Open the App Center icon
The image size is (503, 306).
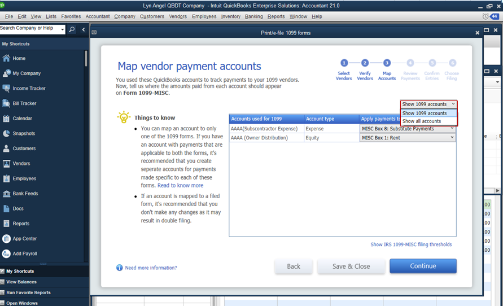click(6, 239)
